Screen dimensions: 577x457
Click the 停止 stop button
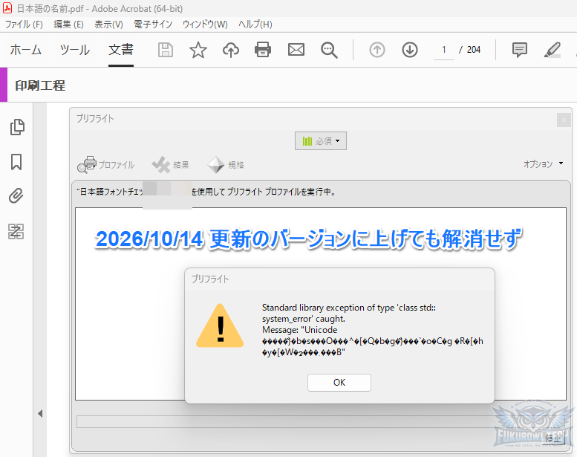[552, 438]
